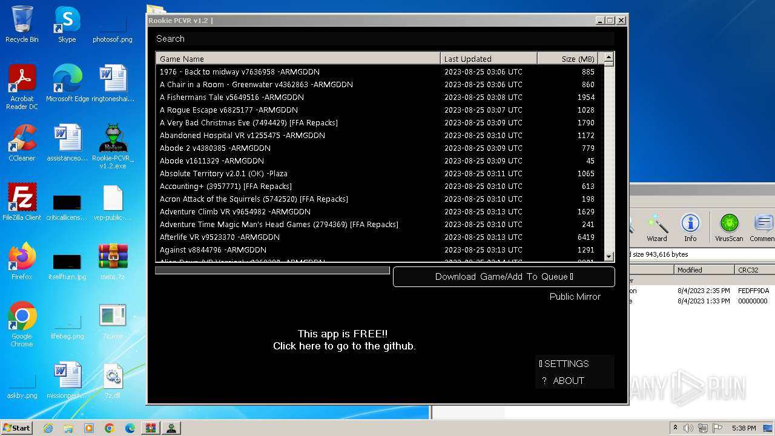Open the Acrobat Reader DC shortcut

pos(22,87)
